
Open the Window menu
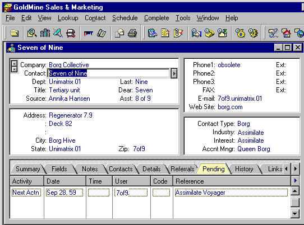[x=208, y=18]
